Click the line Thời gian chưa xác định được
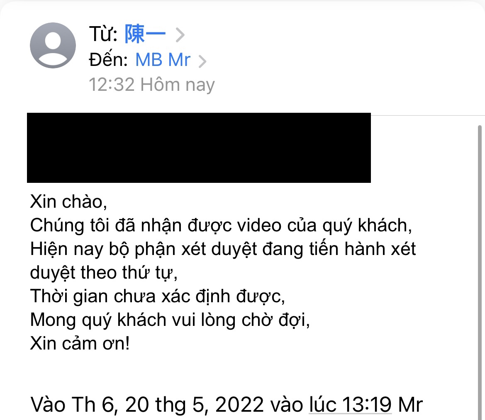485x420 pixels. (157, 296)
